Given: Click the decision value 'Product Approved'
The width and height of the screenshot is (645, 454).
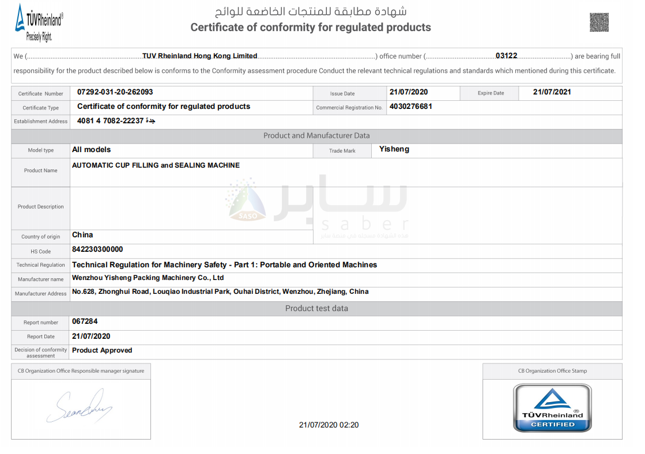Looking at the screenshot, I should [102, 350].
